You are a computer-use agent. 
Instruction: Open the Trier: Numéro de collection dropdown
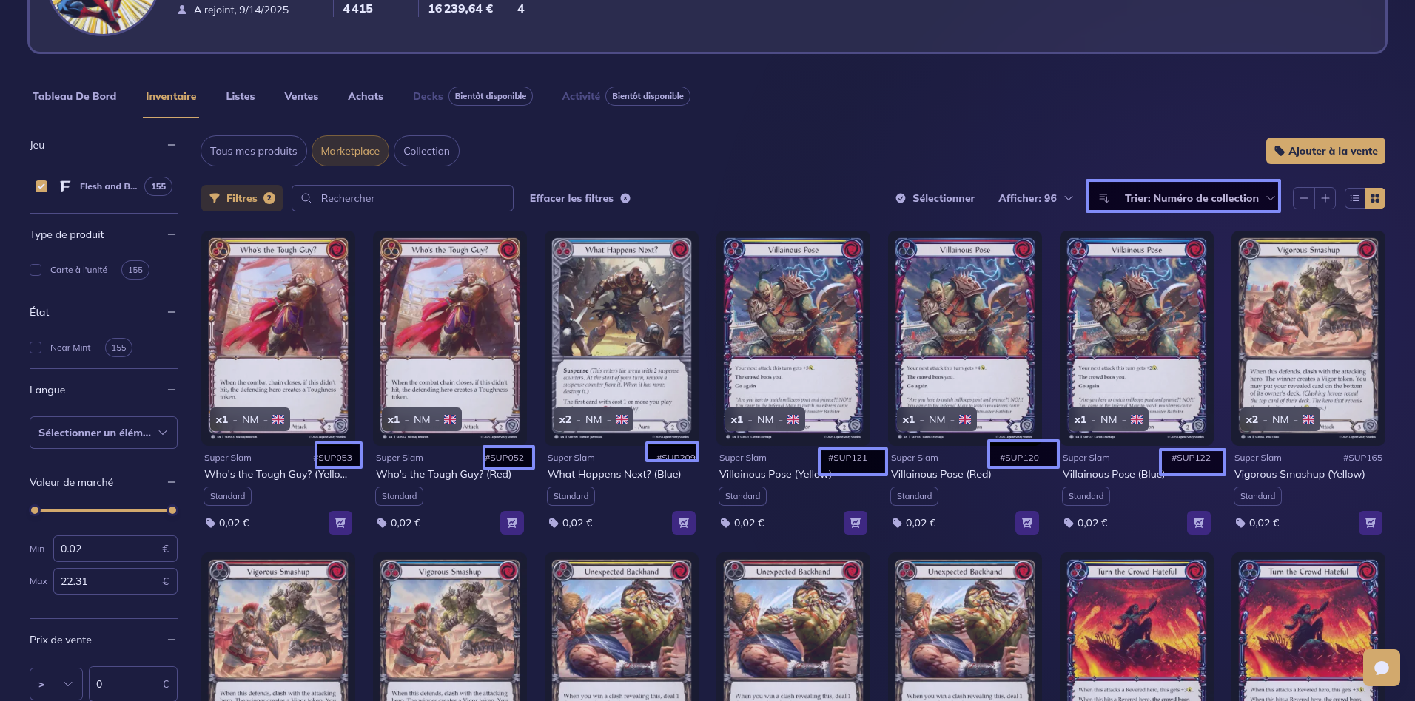[1183, 198]
